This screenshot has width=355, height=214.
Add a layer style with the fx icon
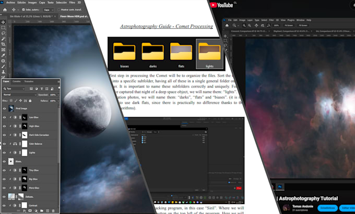(24, 211)
